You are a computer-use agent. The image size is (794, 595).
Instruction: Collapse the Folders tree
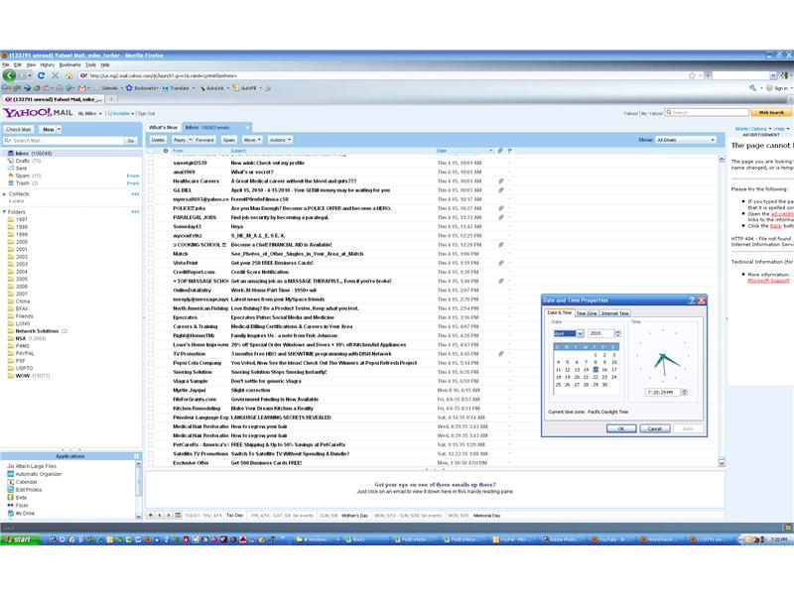[5, 212]
